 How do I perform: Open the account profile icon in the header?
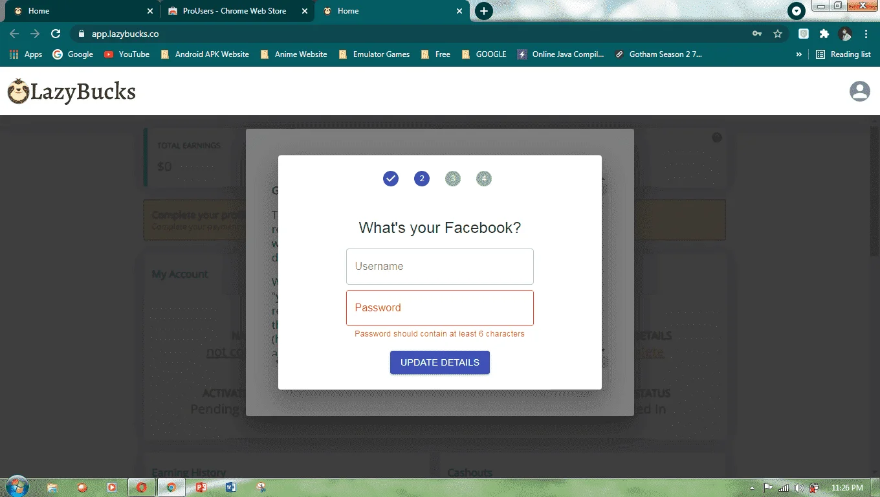point(860,91)
